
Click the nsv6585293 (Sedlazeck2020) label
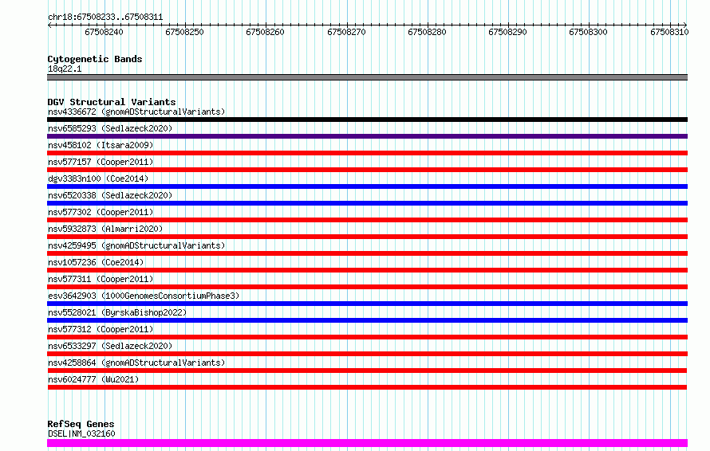(110, 128)
